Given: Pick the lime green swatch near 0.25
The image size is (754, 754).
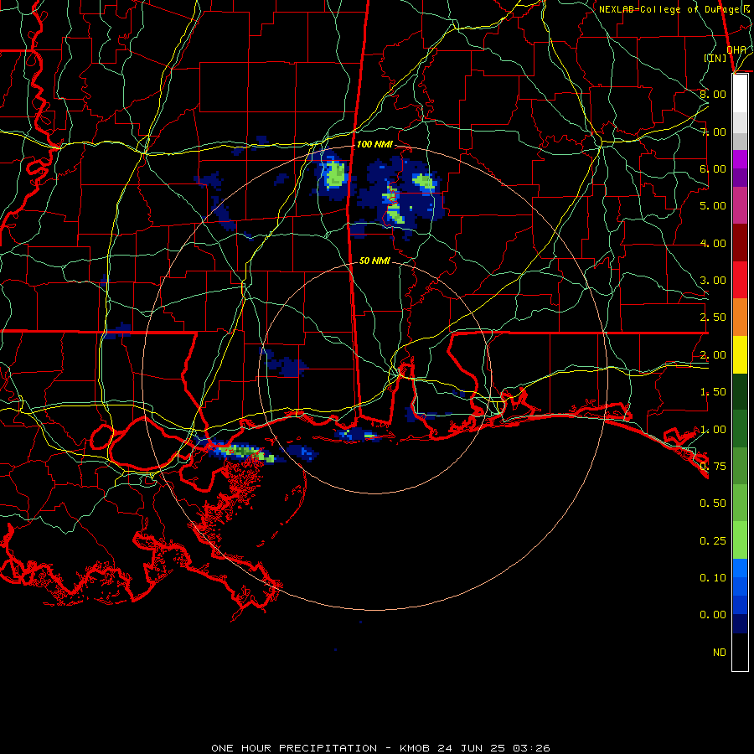Looking at the screenshot, I should click(740, 540).
